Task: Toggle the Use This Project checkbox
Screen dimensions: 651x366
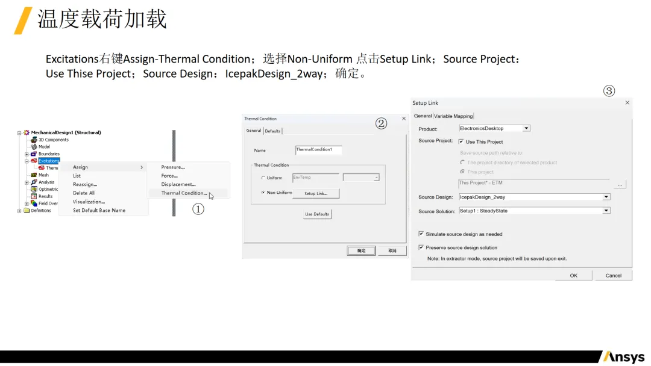Action: (x=461, y=141)
